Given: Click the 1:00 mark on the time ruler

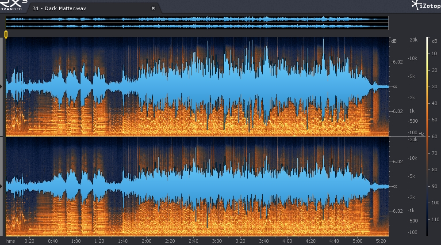Looking at the screenshot, I should click(76, 241).
